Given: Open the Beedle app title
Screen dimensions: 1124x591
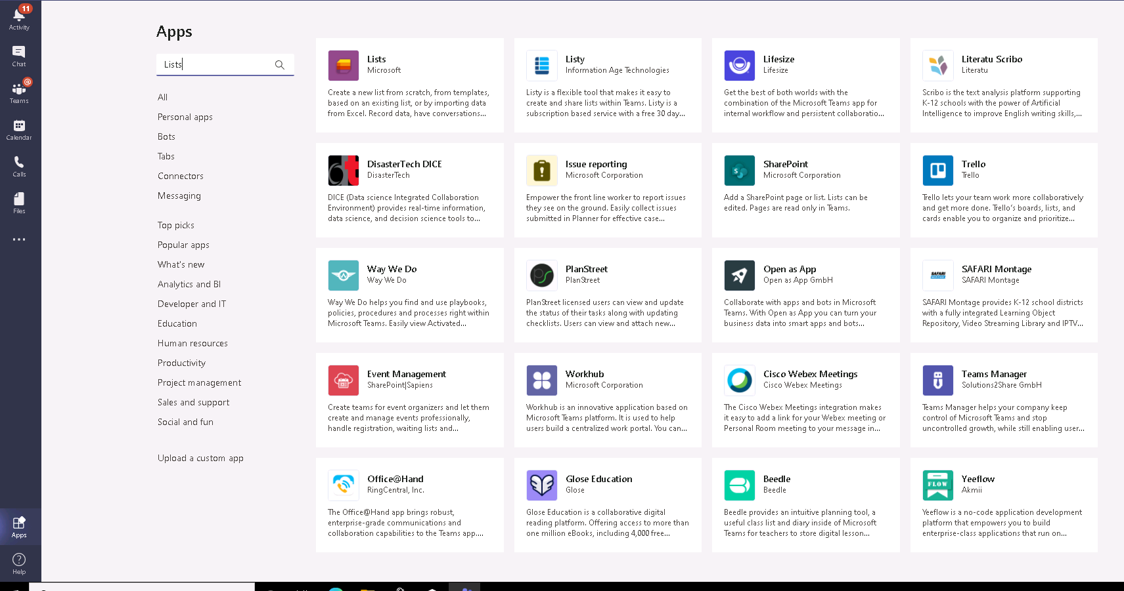Looking at the screenshot, I should [x=777, y=479].
